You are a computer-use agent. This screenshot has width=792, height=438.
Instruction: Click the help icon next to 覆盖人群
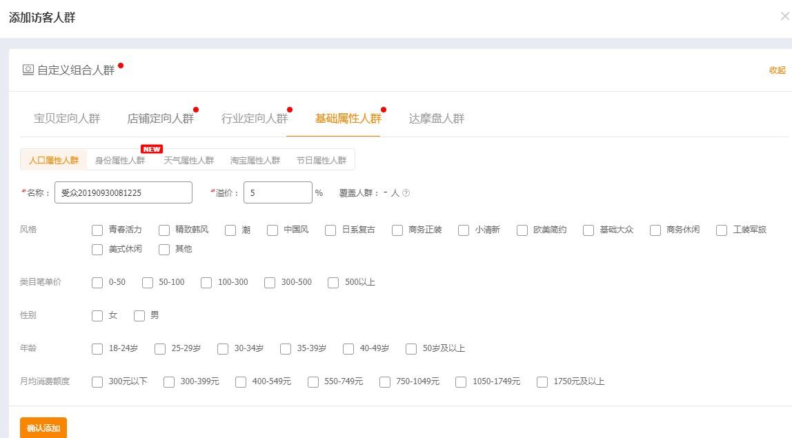[406, 193]
